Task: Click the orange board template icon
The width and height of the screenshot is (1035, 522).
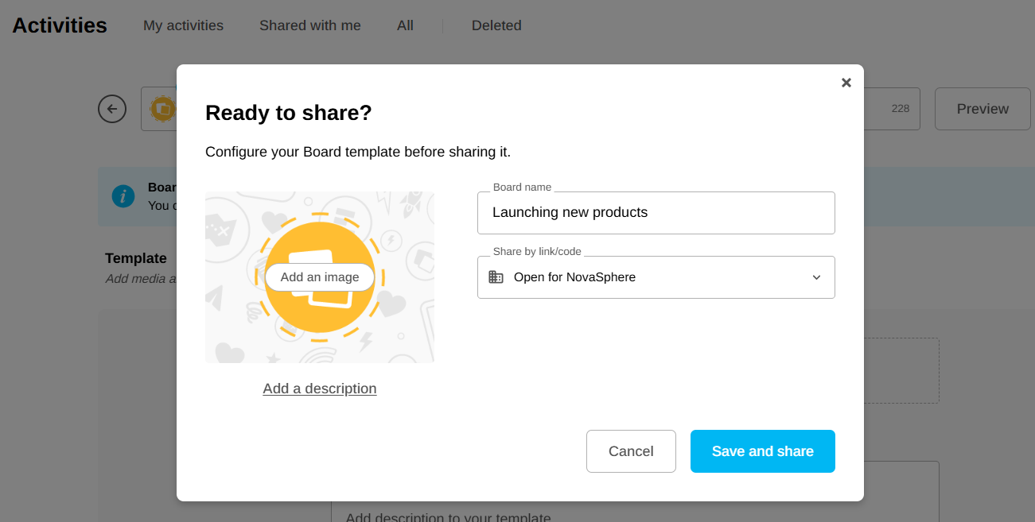Action: [162, 109]
